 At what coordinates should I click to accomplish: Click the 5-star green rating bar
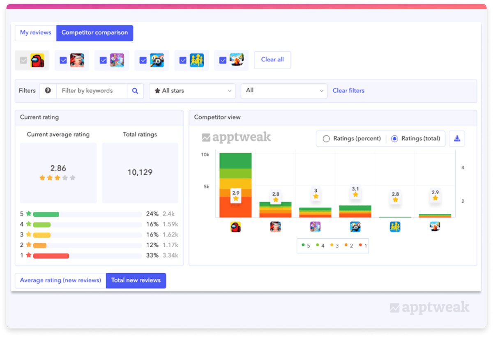tap(46, 214)
